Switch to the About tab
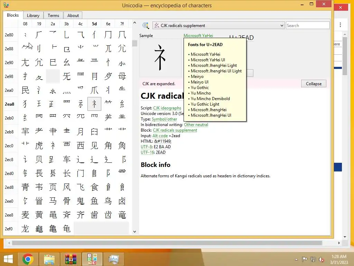This screenshot has width=354, height=266. [x=73, y=15]
